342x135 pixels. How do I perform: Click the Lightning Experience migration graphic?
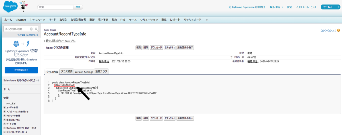click(x=21, y=44)
